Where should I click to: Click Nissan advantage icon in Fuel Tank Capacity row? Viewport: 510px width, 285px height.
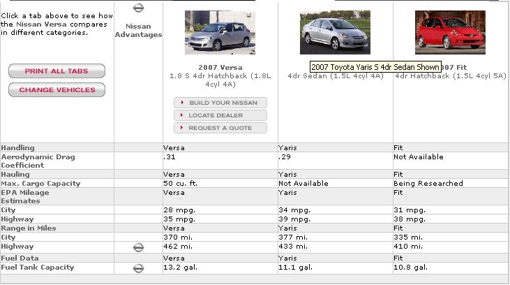click(138, 268)
